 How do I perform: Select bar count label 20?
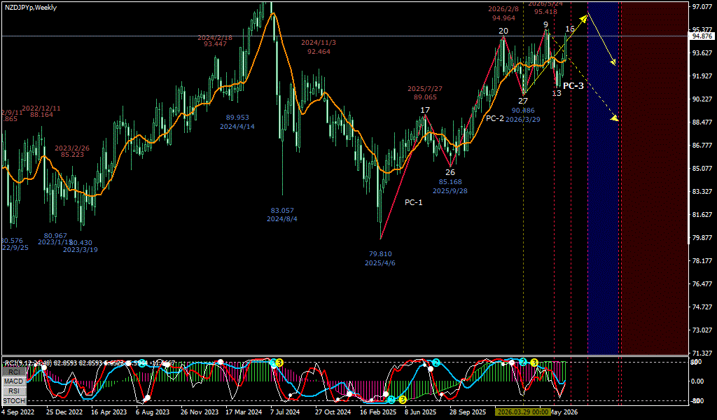coord(503,31)
